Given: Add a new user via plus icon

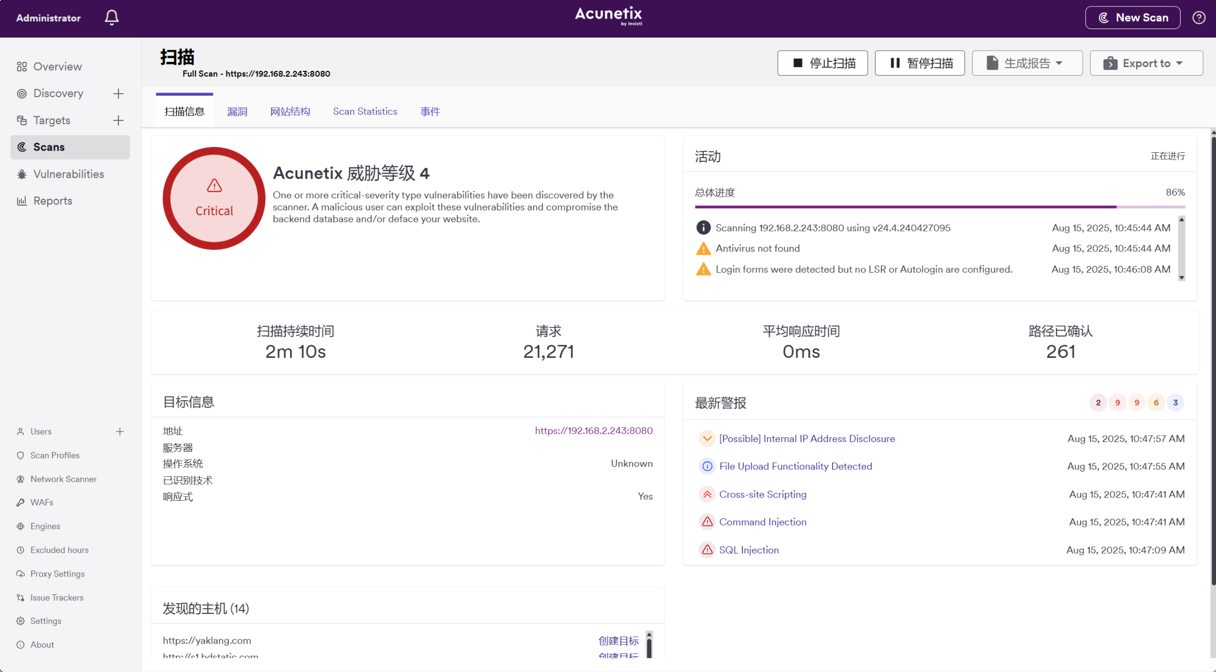Looking at the screenshot, I should (x=120, y=431).
